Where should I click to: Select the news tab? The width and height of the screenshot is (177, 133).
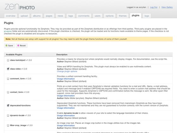click(60, 16)
